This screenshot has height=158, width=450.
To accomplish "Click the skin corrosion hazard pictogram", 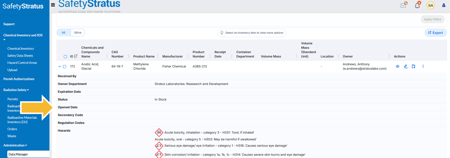I will pyautogui.click(x=159, y=154).
